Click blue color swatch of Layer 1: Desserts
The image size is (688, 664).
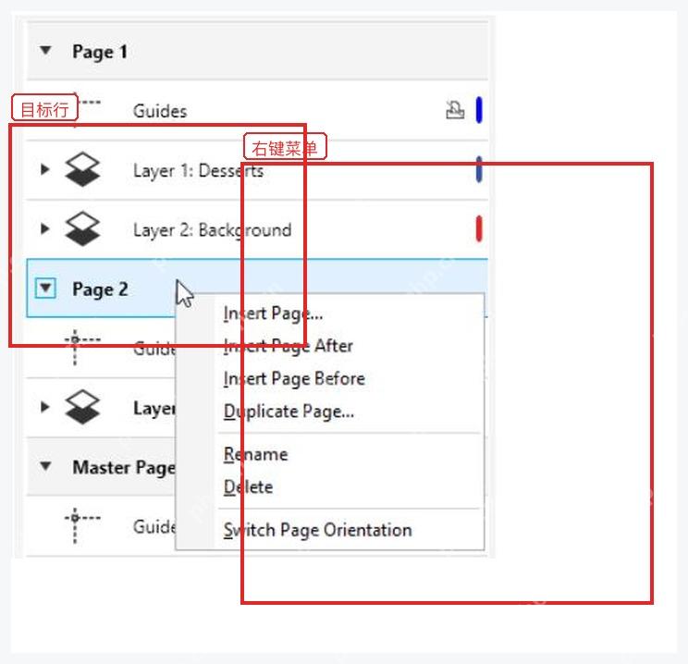[479, 169]
